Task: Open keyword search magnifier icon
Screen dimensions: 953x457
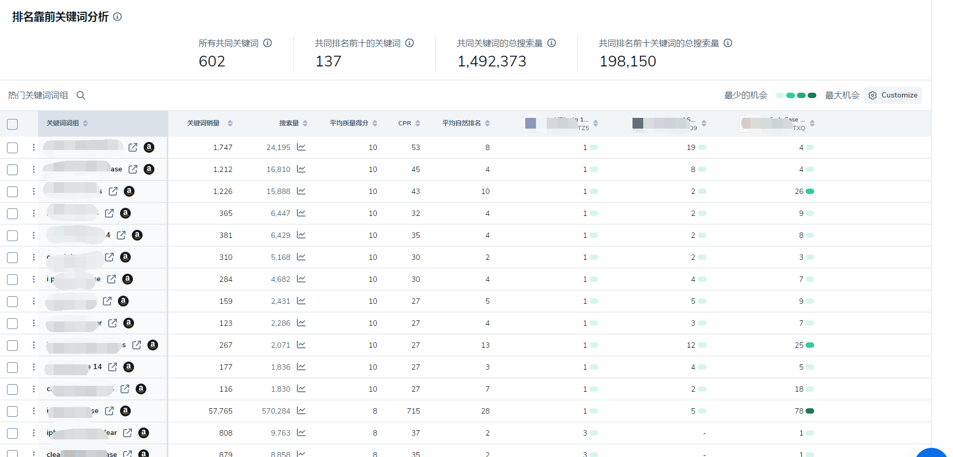Action: (81, 95)
